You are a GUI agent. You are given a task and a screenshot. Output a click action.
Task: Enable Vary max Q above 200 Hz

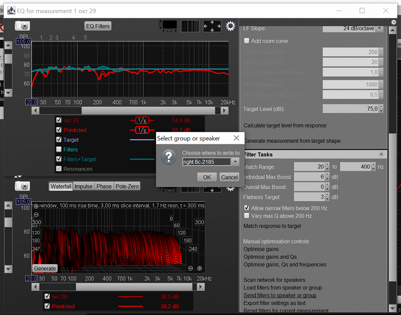247,216
